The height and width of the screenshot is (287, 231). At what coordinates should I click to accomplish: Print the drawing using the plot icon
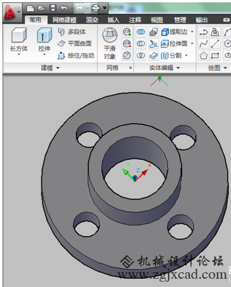pyautogui.click(x=95, y=8)
